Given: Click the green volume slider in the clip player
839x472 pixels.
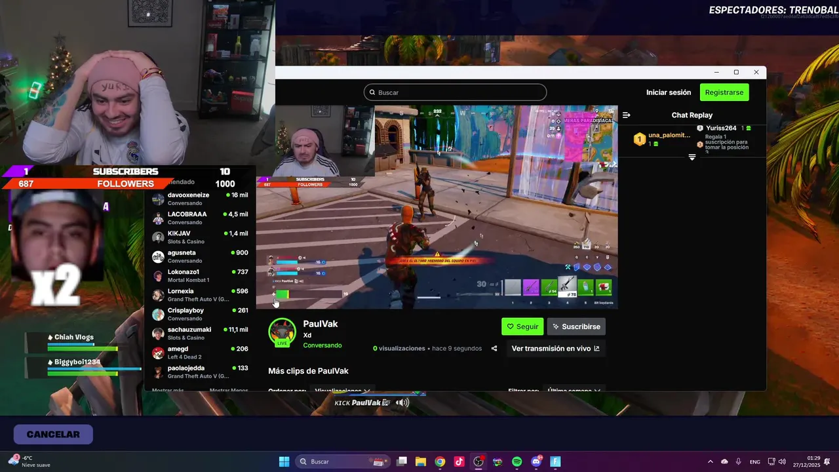Looking at the screenshot, I should [283, 295].
